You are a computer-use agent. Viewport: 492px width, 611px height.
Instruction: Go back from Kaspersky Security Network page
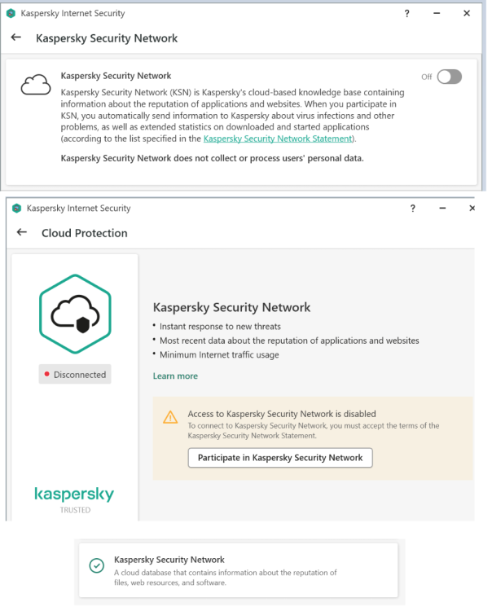pyautogui.click(x=16, y=37)
